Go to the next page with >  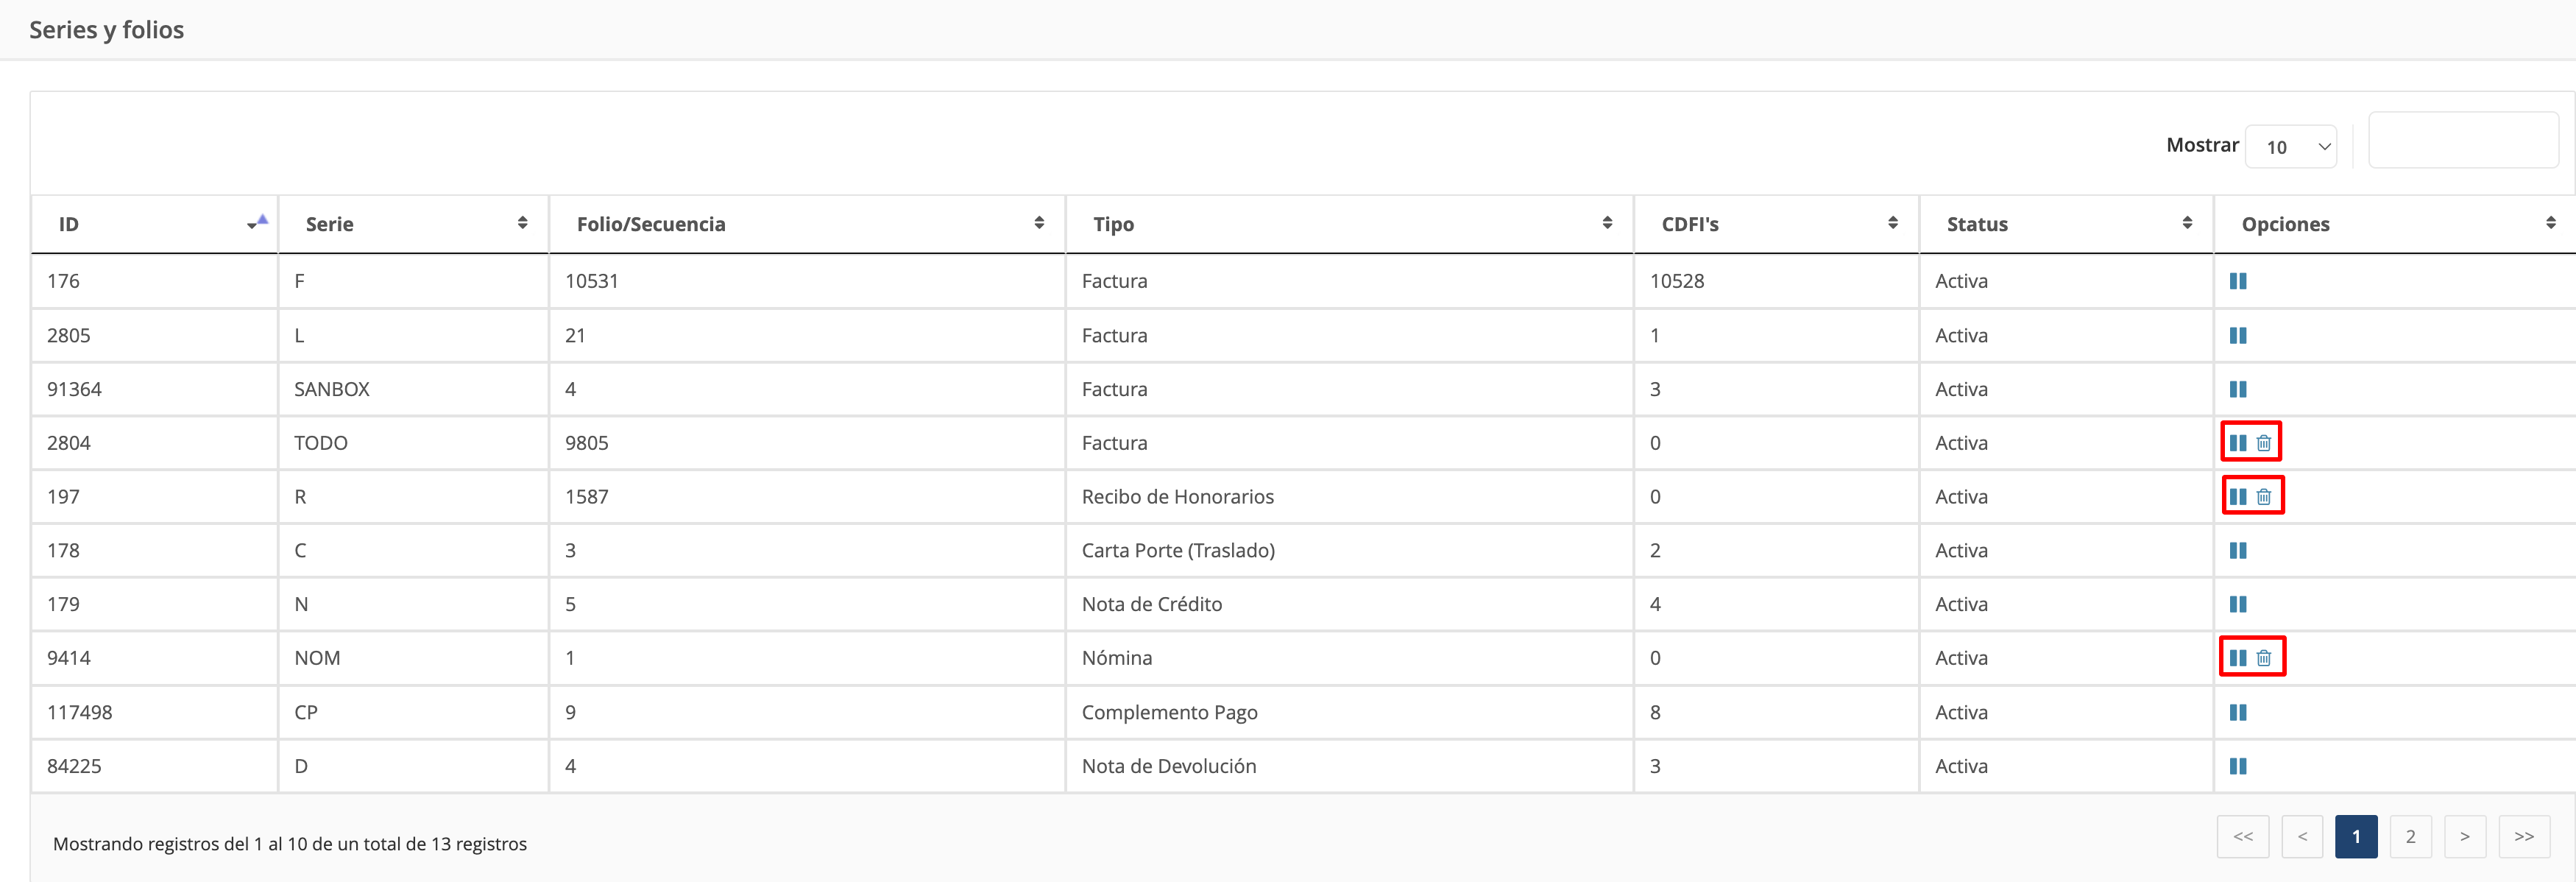coord(2464,836)
